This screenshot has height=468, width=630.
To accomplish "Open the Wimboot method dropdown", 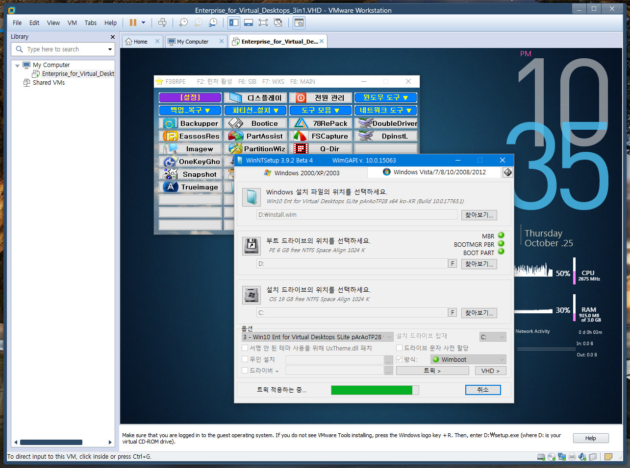I will coord(468,359).
